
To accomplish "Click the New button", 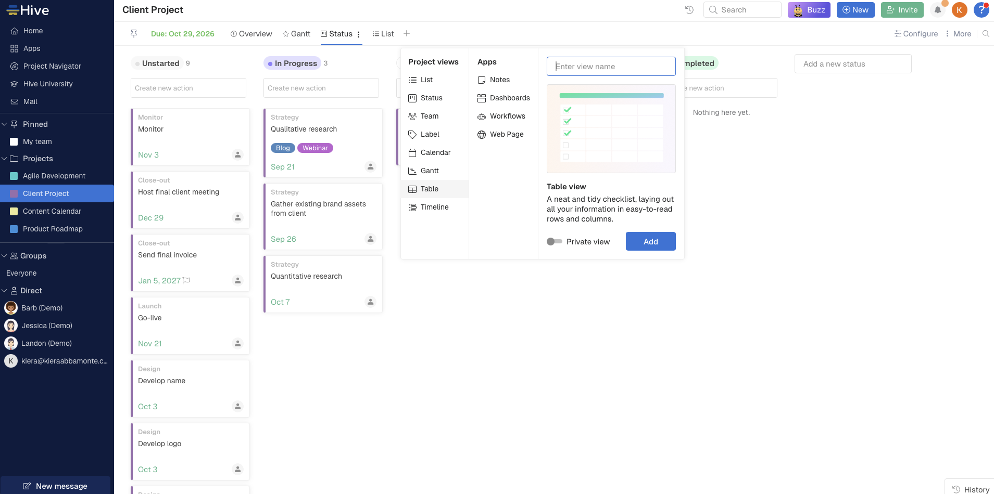I will 855,10.
